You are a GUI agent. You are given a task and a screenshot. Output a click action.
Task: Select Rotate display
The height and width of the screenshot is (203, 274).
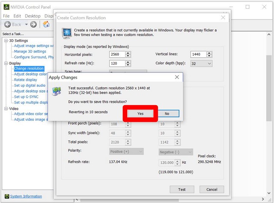tap(25, 79)
